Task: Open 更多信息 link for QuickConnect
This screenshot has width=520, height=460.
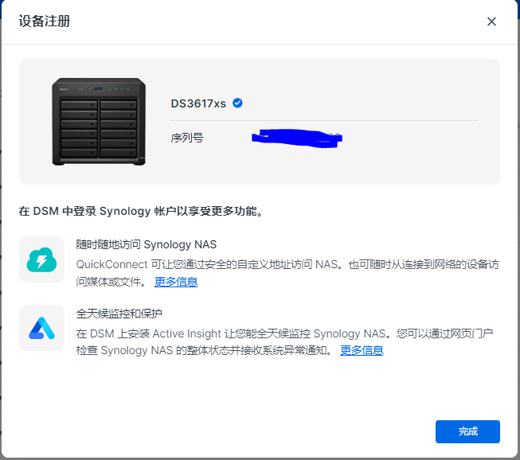Action: pos(176,282)
